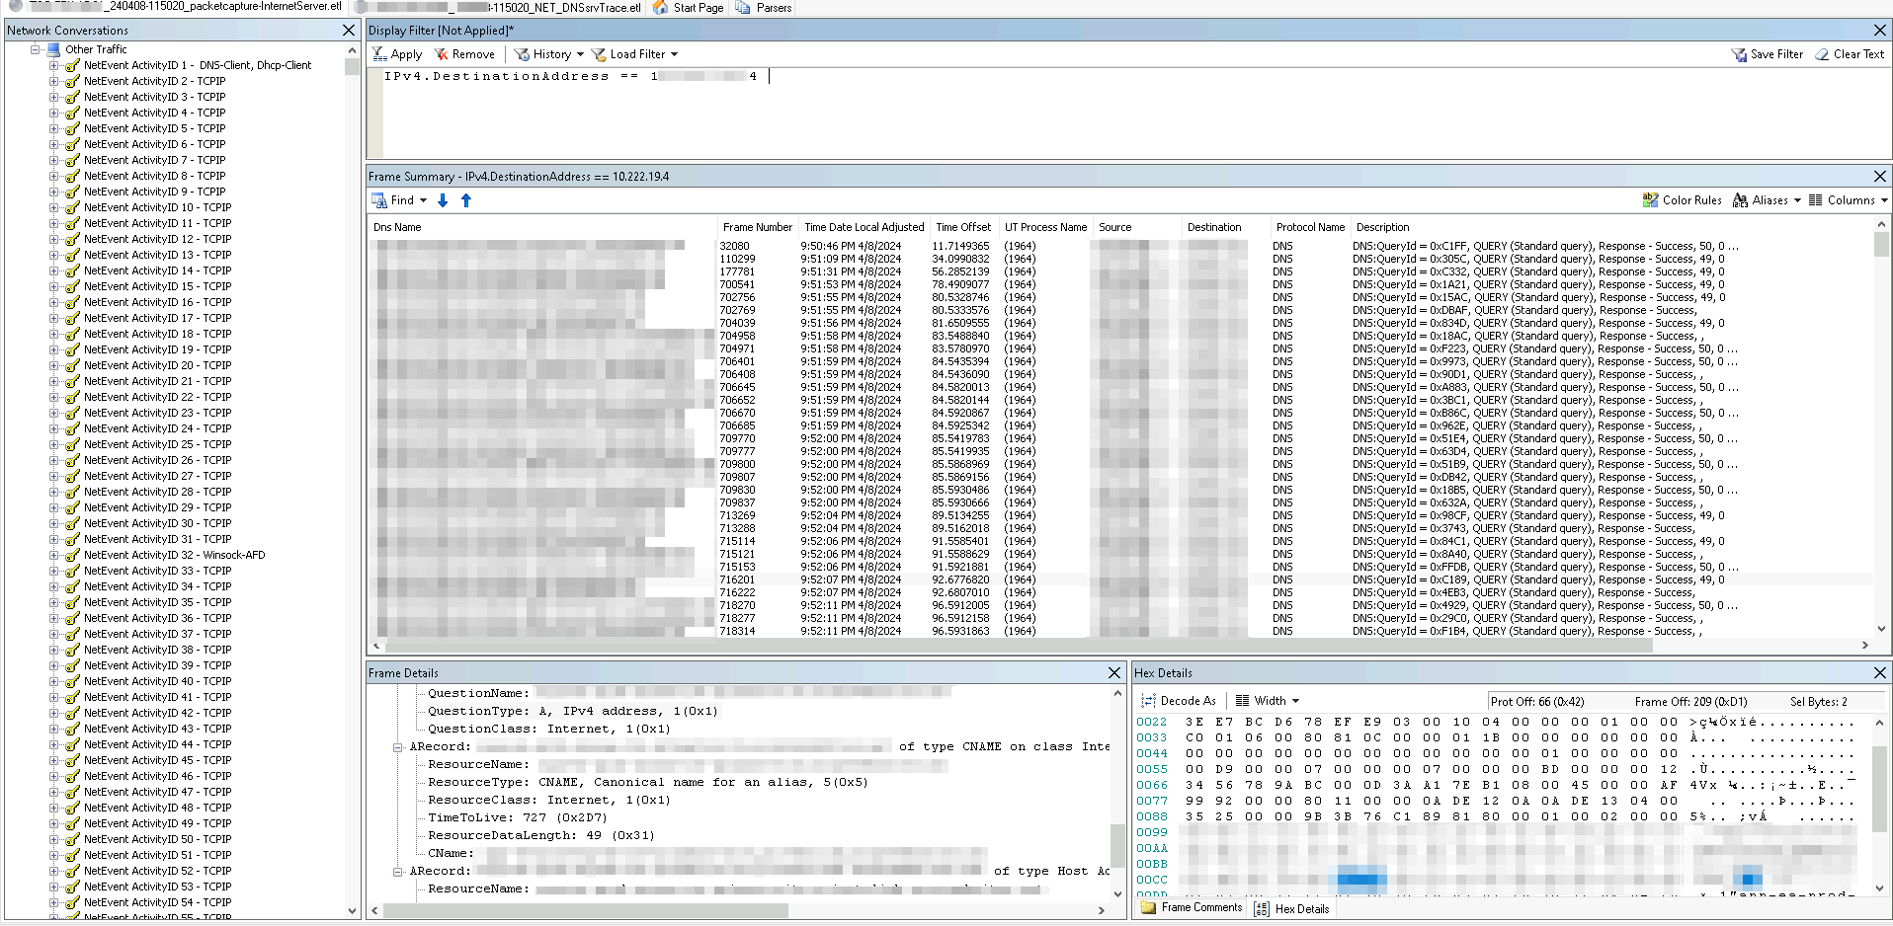Open the packetcapture-InternetServer.etl tab
Image resolution: width=1893 pixels, height=926 pixels.
(x=175, y=6)
